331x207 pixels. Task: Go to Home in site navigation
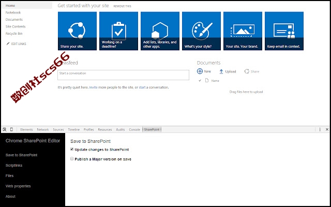(10, 6)
